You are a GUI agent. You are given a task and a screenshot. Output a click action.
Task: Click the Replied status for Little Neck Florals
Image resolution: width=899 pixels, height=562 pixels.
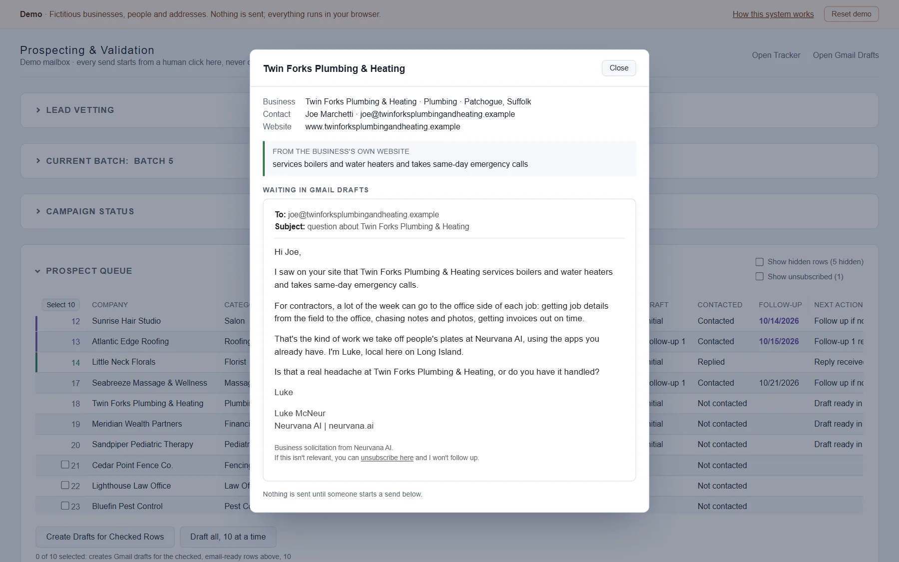711,362
